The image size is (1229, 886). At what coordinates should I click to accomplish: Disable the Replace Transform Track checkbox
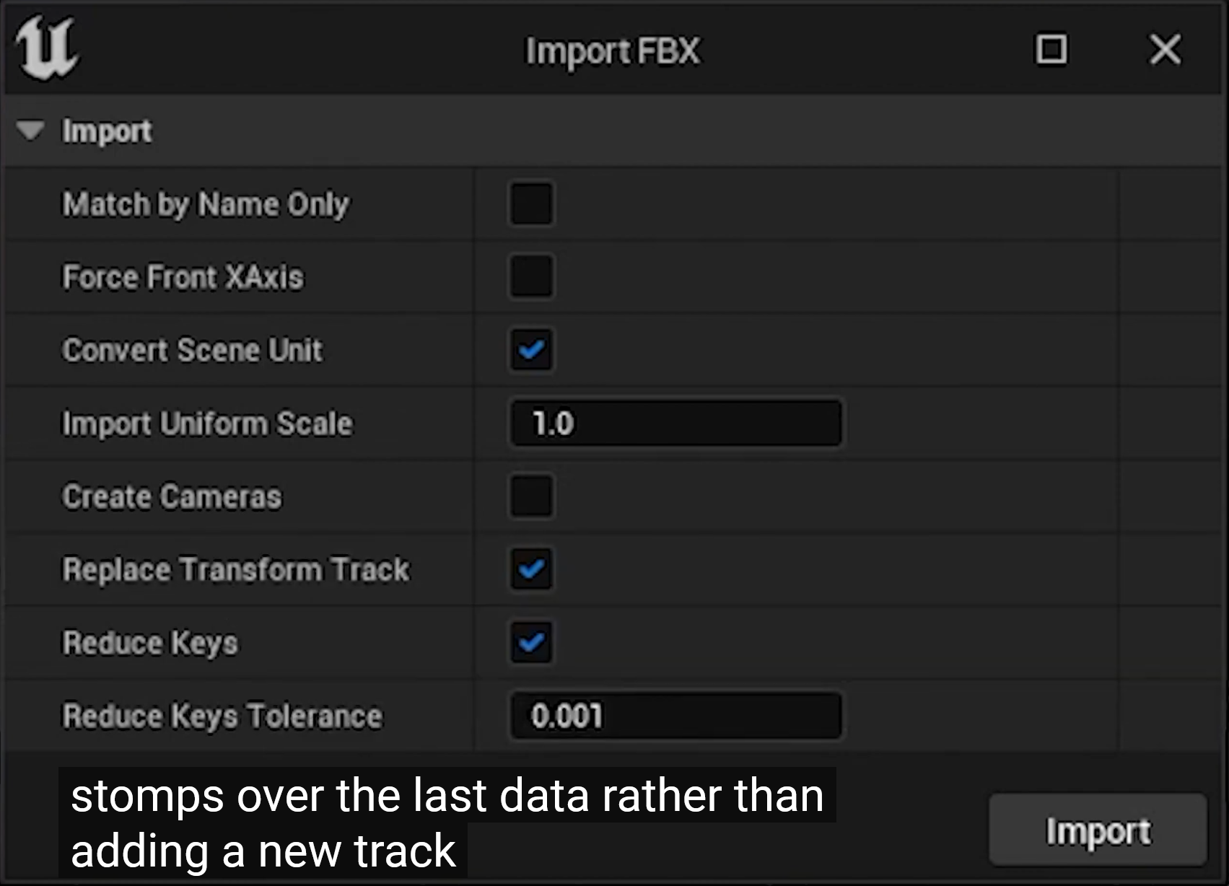[531, 569]
